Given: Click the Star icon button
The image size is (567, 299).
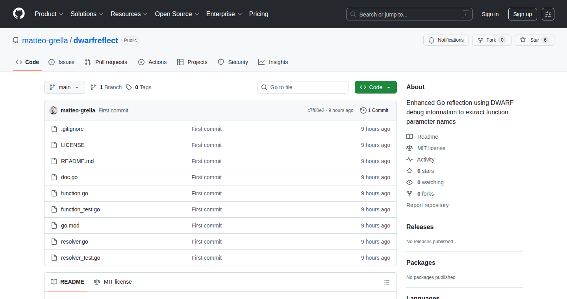Looking at the screenshot, I should (x=523, y=40).
